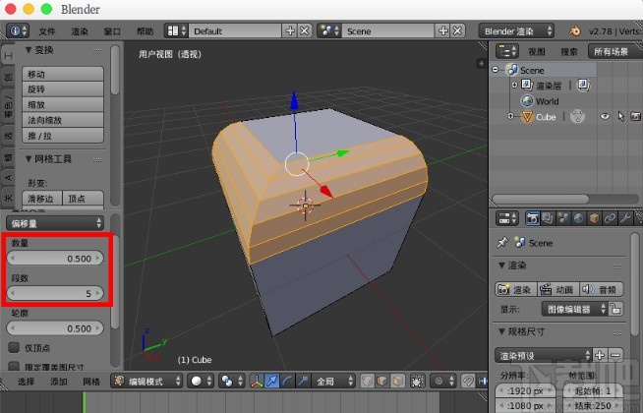Open the info editor type selector icon
Viewport: 643px width, 413px height.
click(18, 30)
